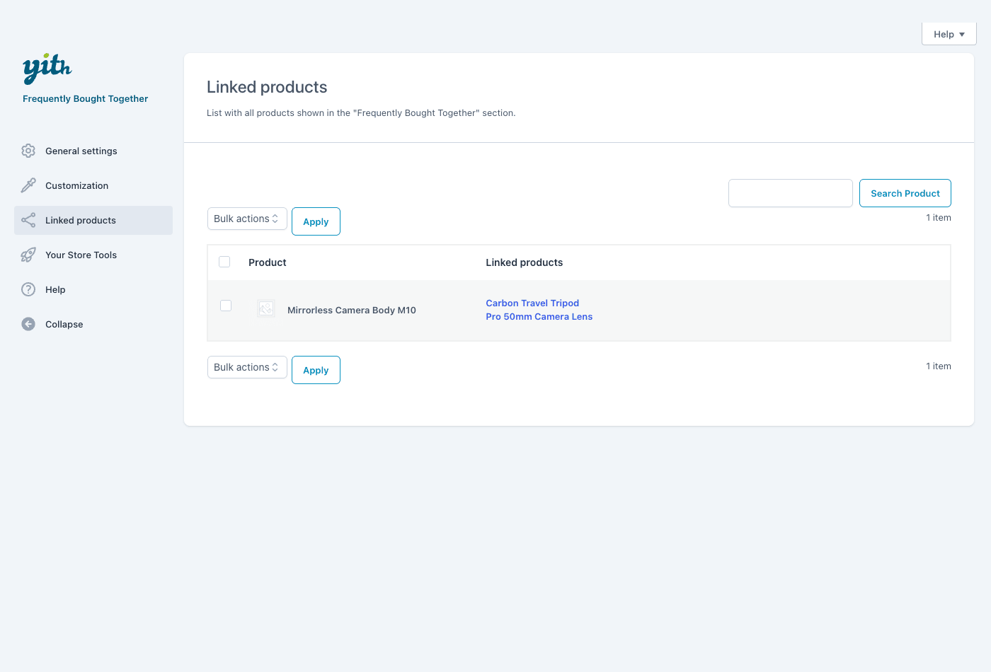Click the Product column header
991x672 pixels.
pos(268,262)
